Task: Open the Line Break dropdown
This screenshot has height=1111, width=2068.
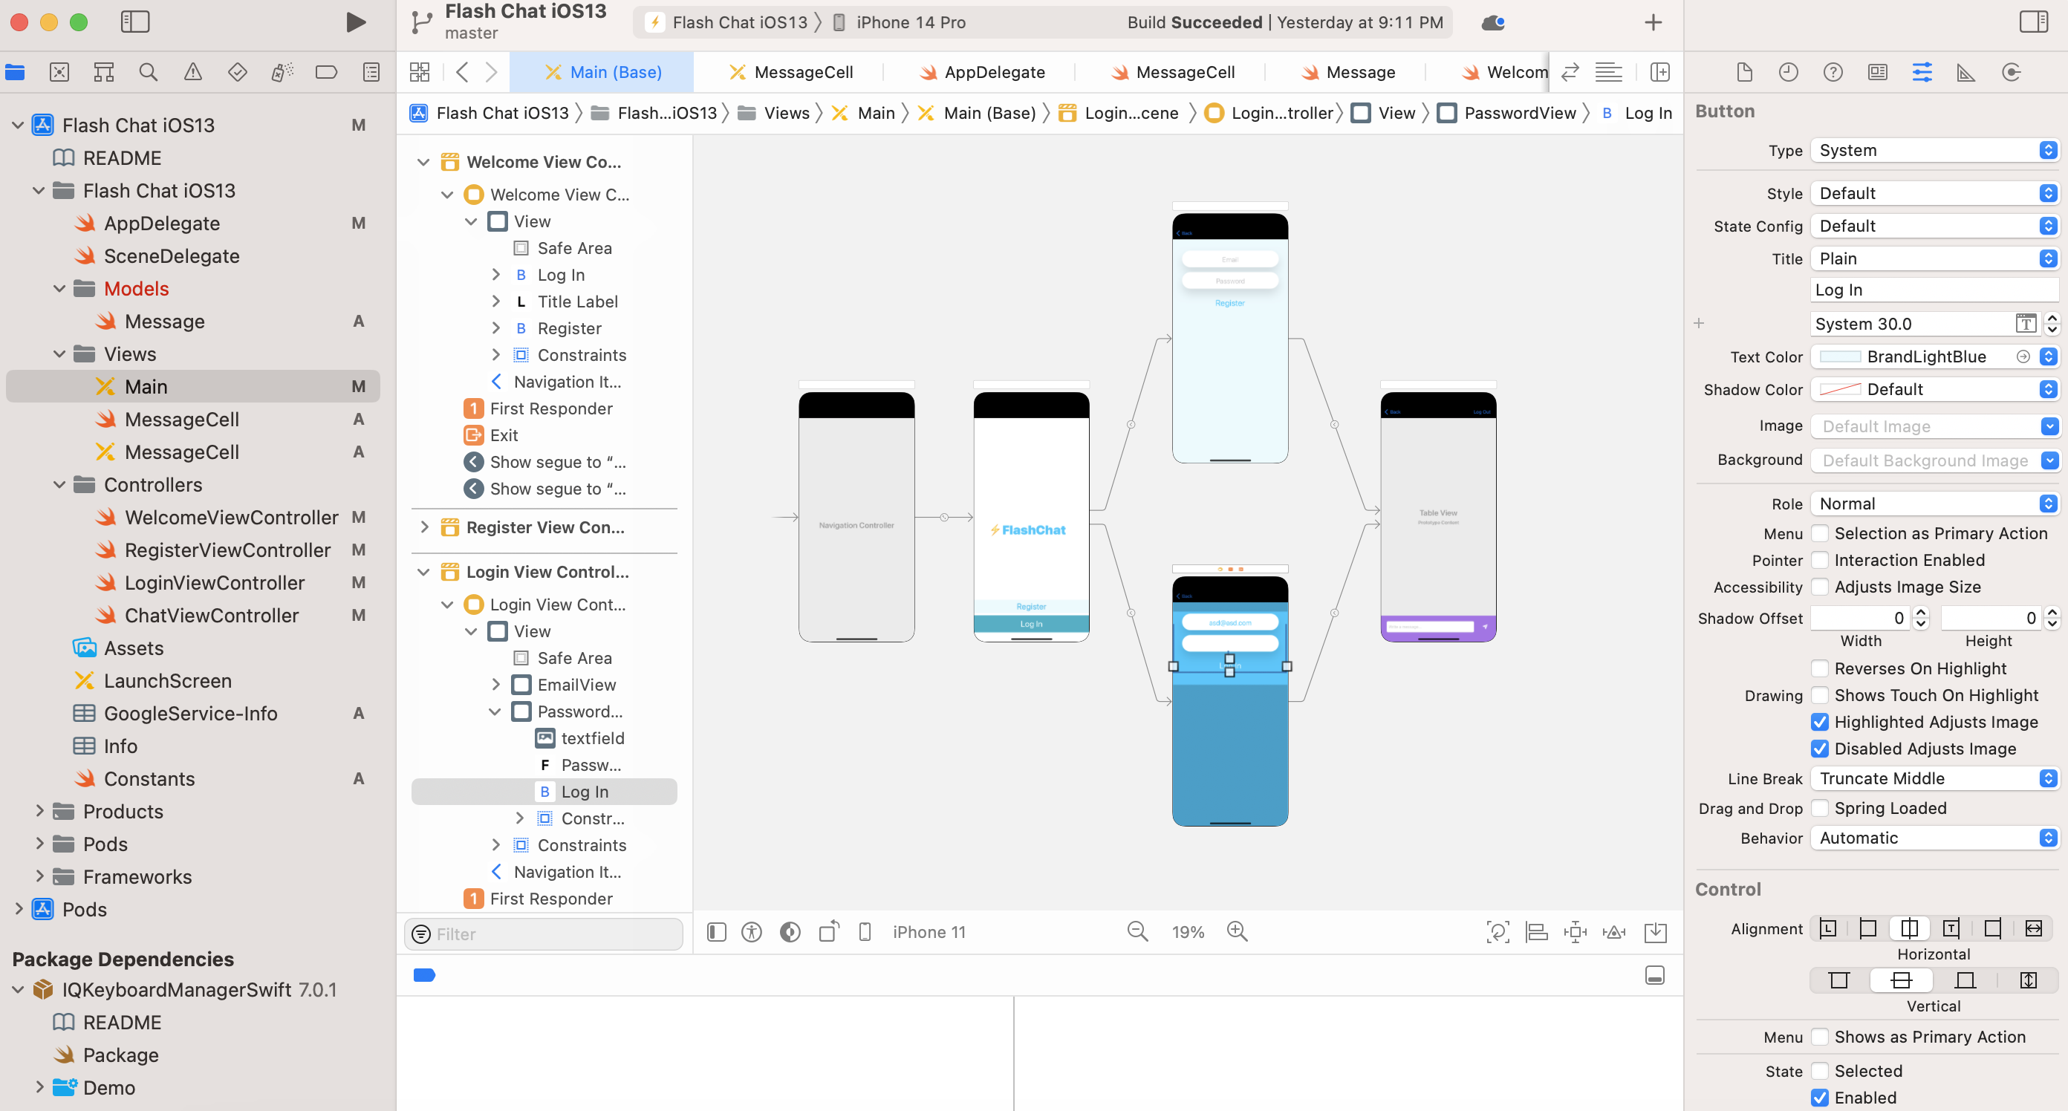Action: (1935, 778)
